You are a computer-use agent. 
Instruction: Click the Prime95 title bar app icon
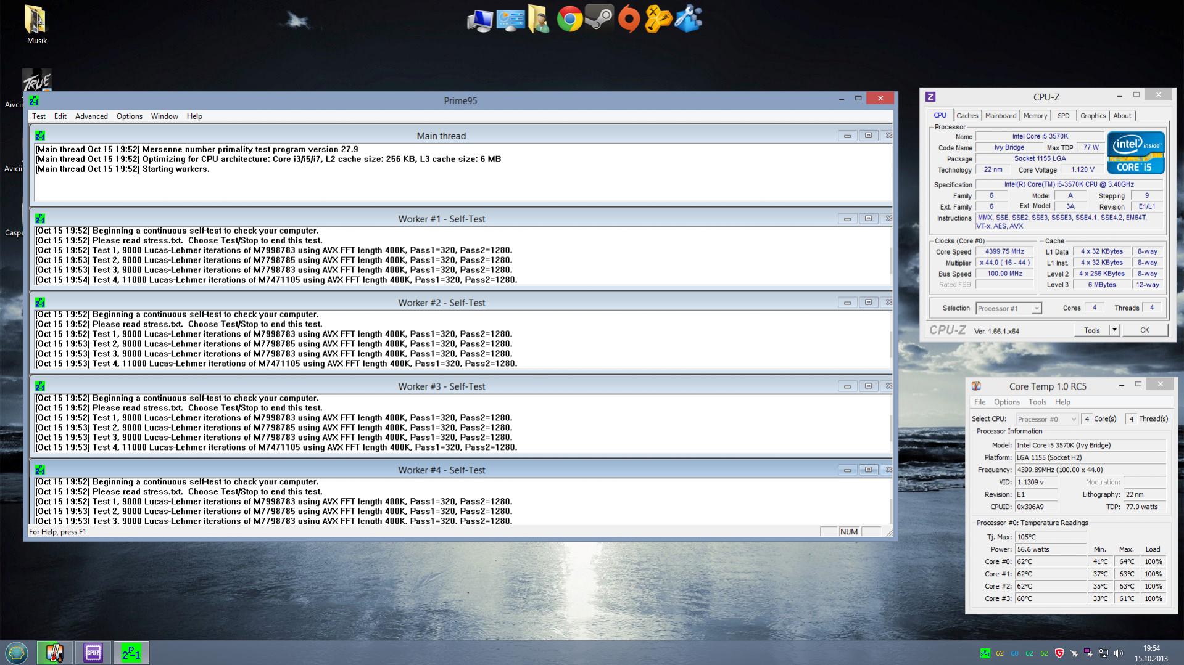(x=34, y=100)
